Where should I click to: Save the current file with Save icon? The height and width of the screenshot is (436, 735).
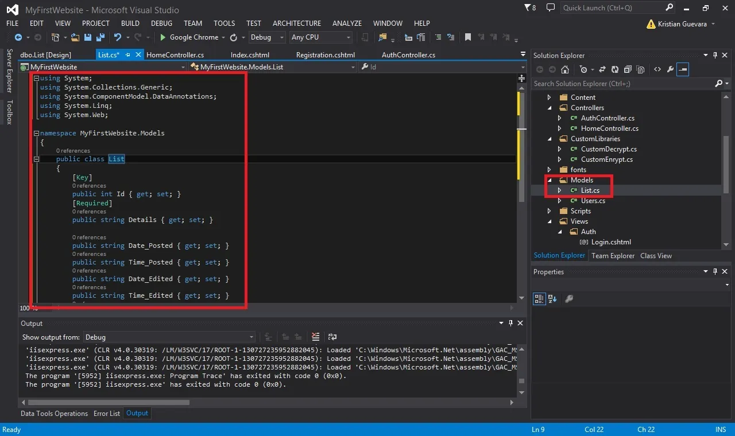[x=88, y=37]
